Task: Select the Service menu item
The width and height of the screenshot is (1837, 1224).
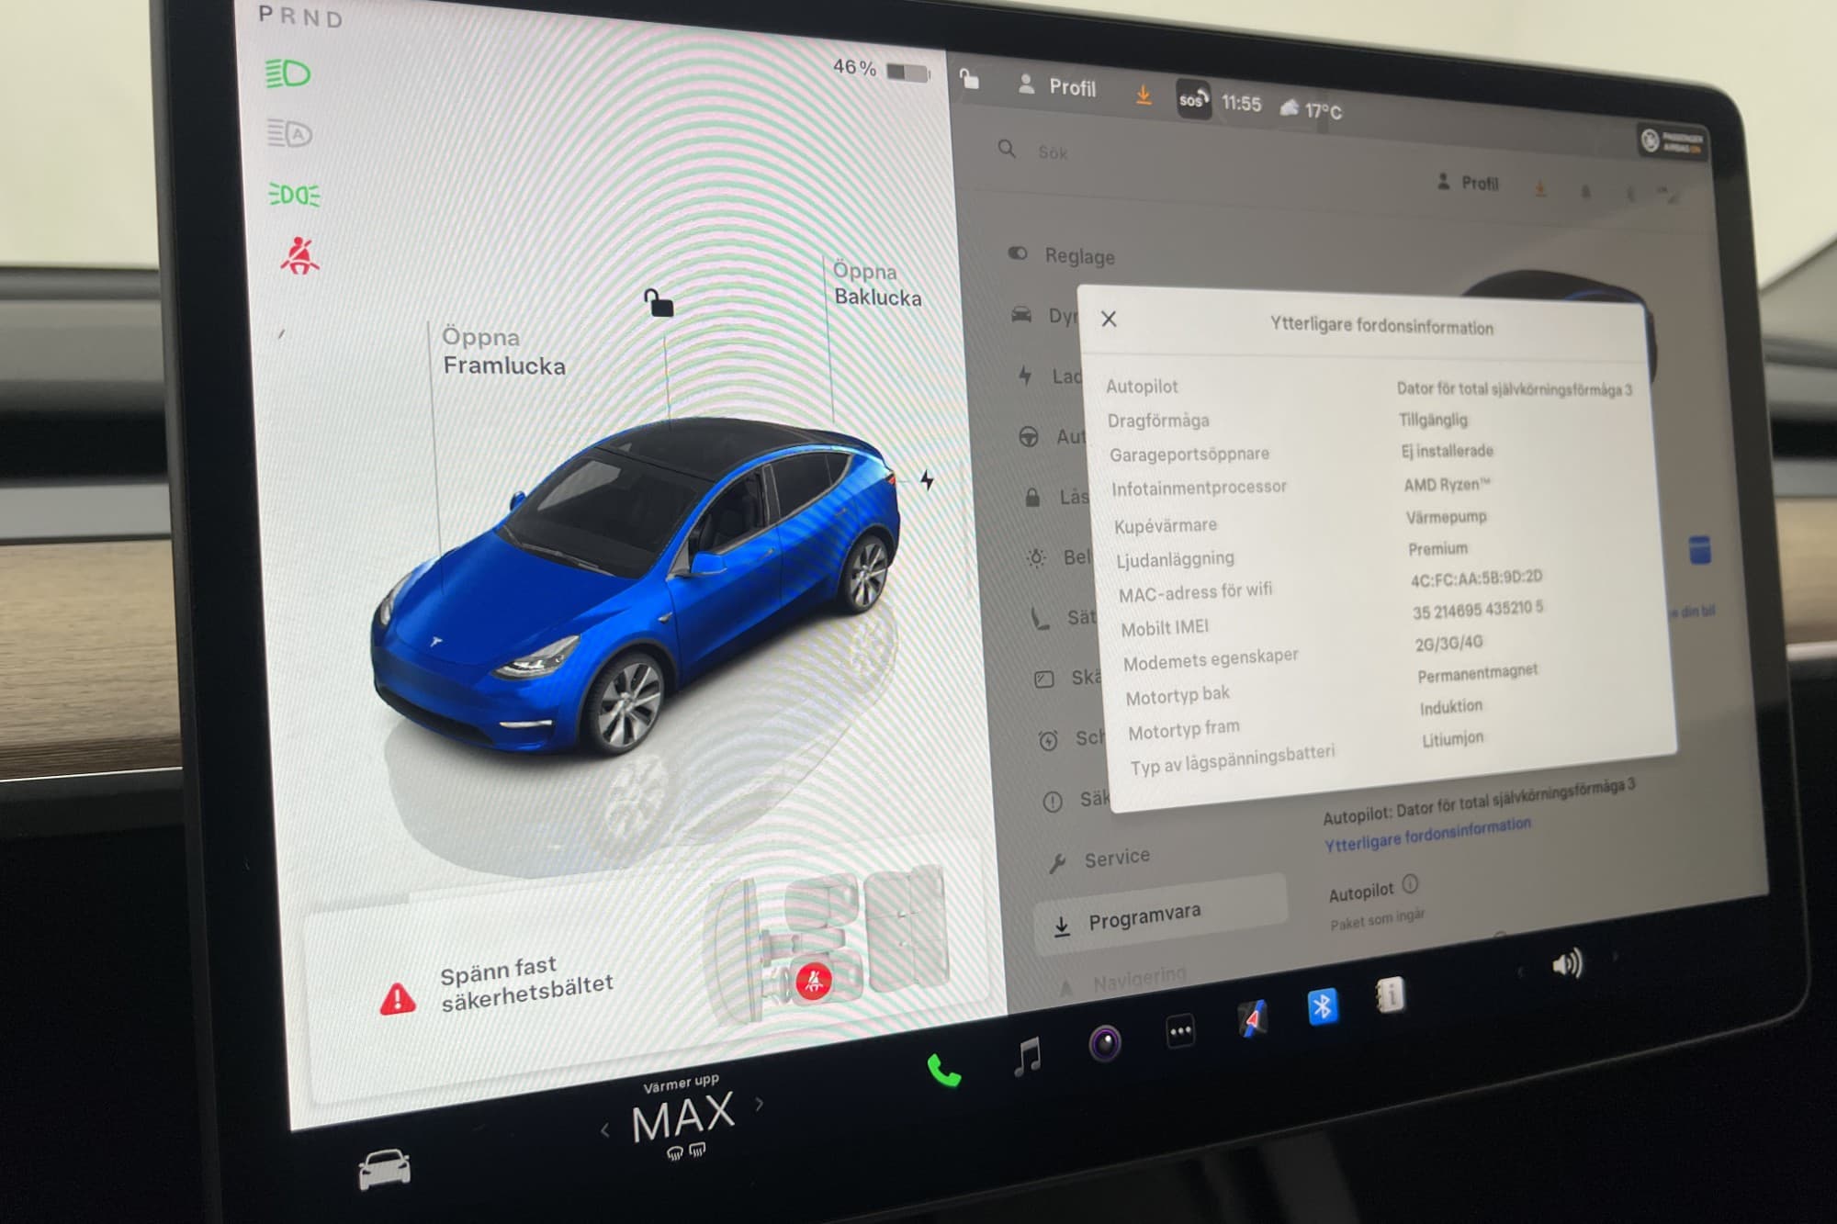Action: point(1116,858)
